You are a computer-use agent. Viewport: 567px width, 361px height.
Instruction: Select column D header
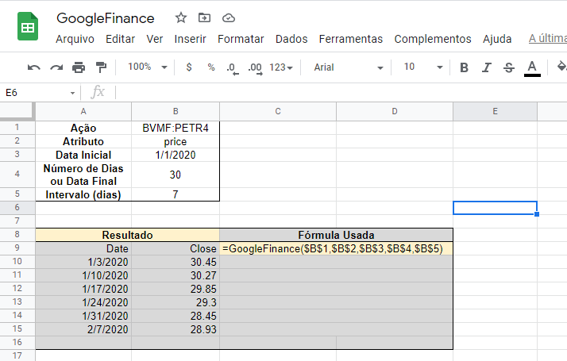pos(395,111)
